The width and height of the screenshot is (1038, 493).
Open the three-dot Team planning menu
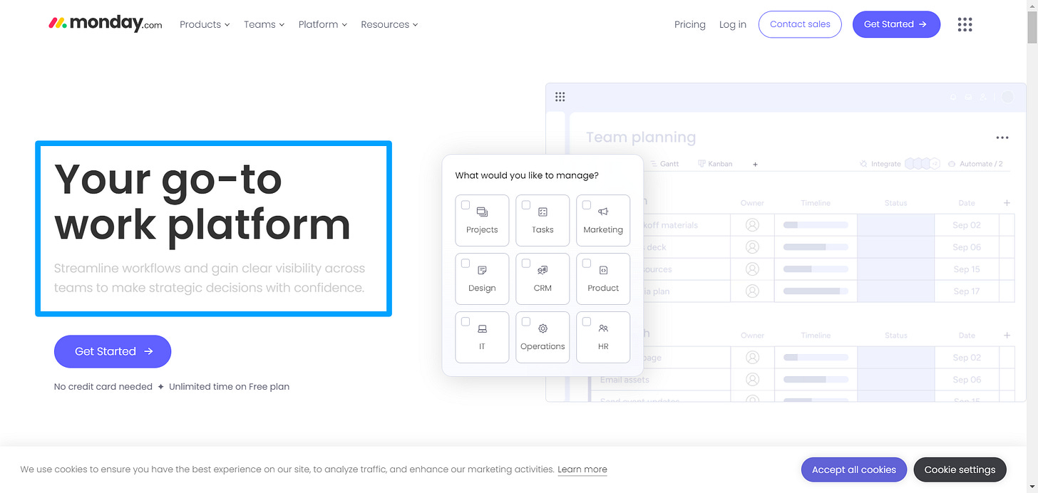click(1002, 138)
